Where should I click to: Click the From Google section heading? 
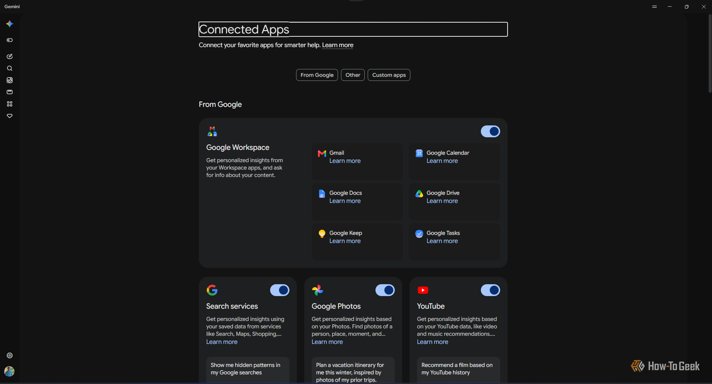220,105
